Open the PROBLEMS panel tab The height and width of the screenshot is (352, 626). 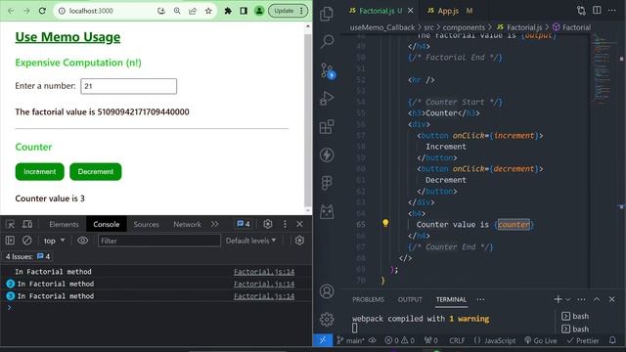tap(368, 299)
